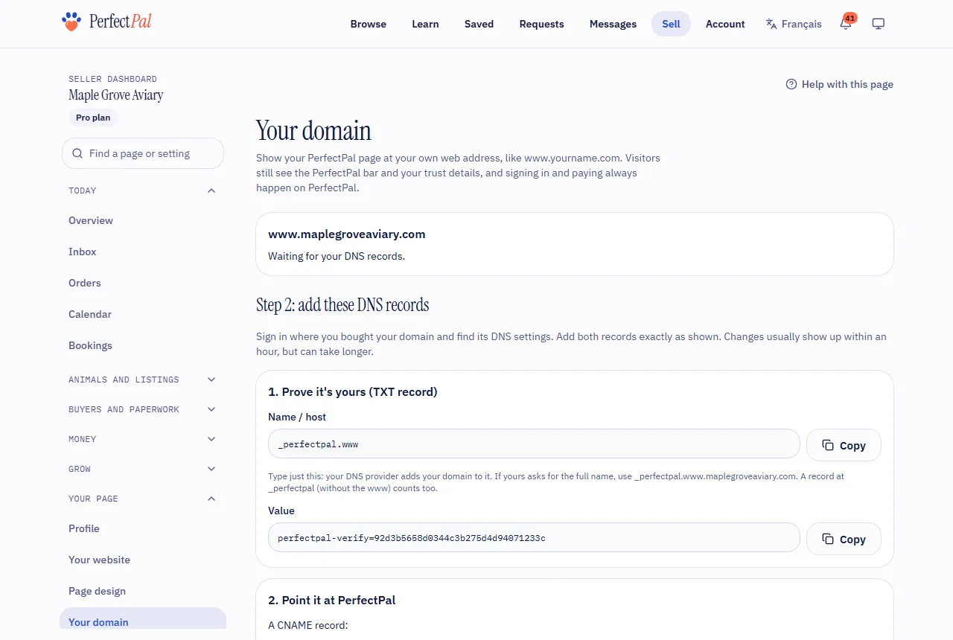Open notifications bell with 41 badge
The image size is (953, 640).
pyautogui.click(x=846, y=23)
